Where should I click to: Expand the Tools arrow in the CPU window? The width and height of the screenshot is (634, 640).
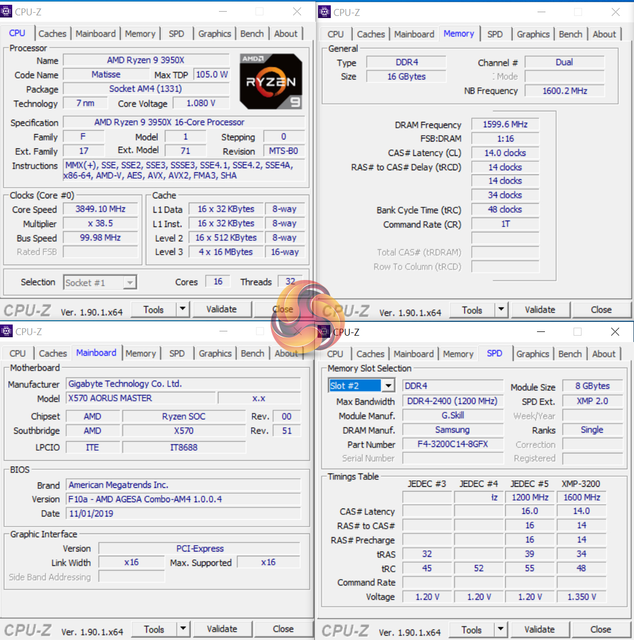(x=182, y=309)
